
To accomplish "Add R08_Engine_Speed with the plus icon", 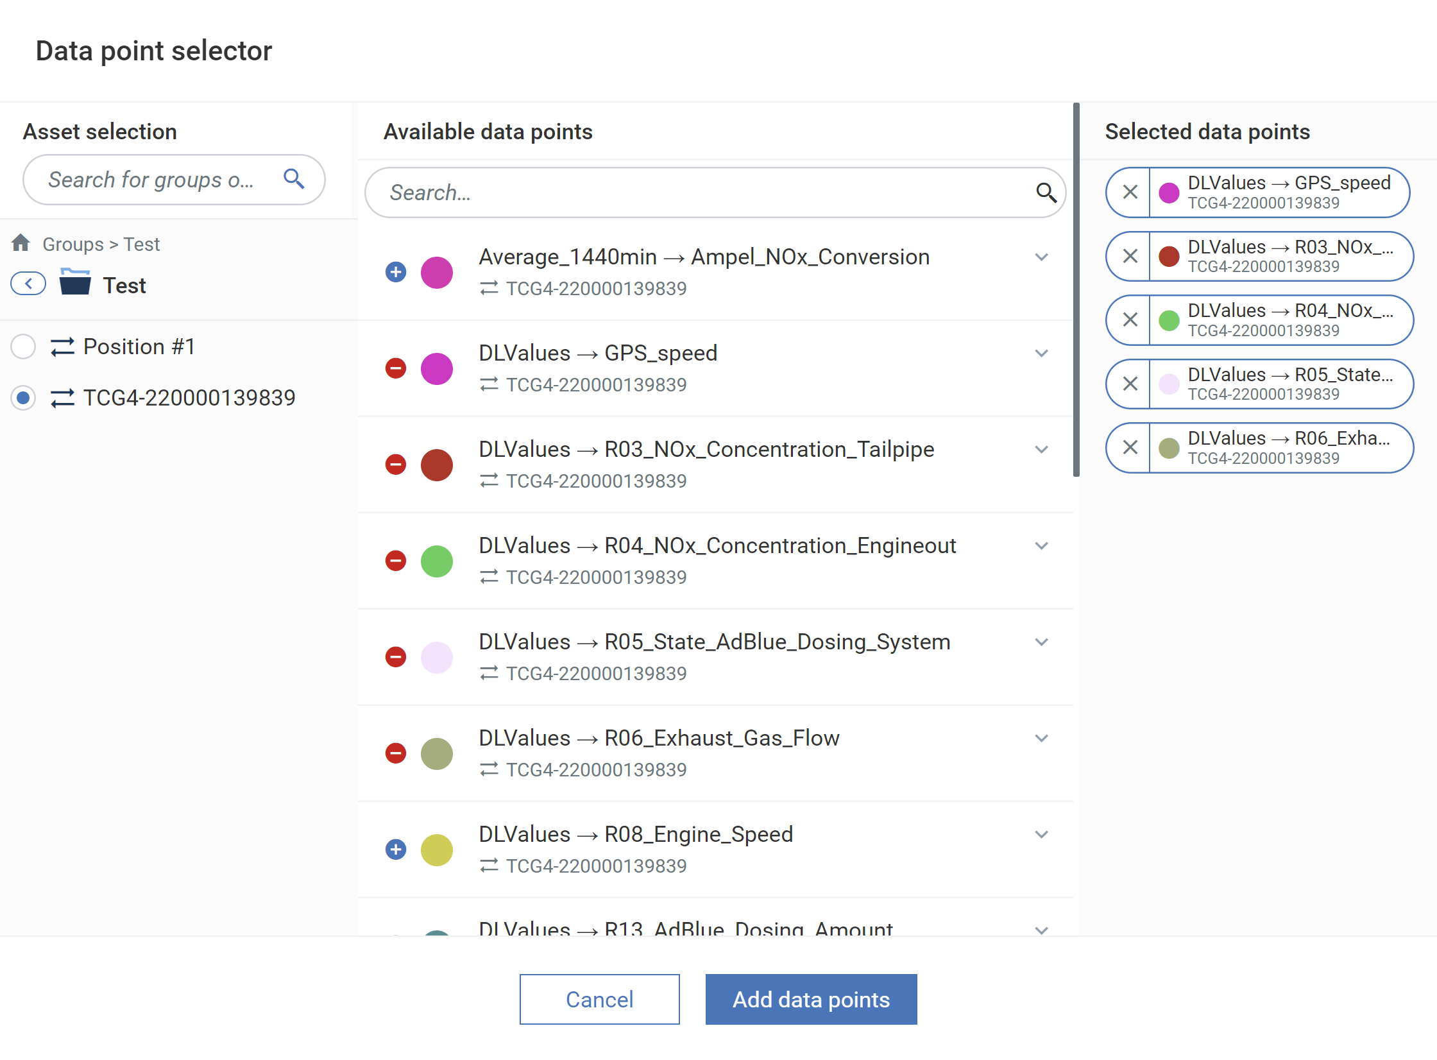I will pos(396,850).
